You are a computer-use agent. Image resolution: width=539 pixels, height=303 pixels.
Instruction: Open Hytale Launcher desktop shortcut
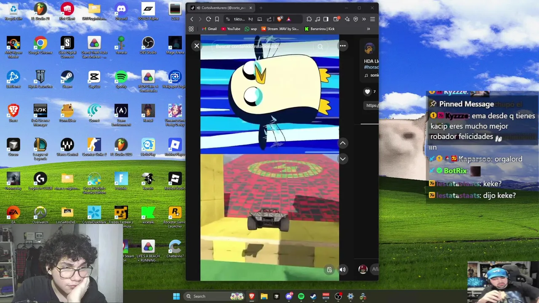(40, 80)
